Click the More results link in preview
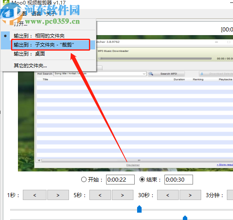Image resolution: width=233 pixels, height=220 pixels. [x=225, y=164]
